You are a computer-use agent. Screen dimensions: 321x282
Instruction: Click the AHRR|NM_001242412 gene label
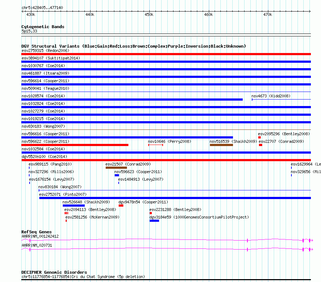pos(40,236)
